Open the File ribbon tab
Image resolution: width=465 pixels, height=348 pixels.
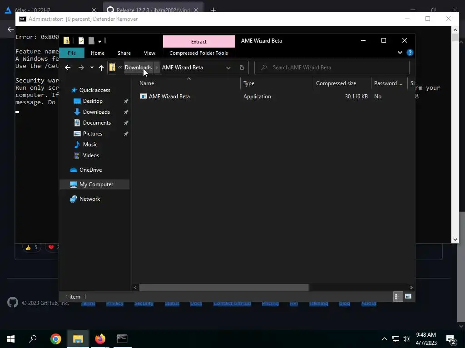[x=72, y=53]
